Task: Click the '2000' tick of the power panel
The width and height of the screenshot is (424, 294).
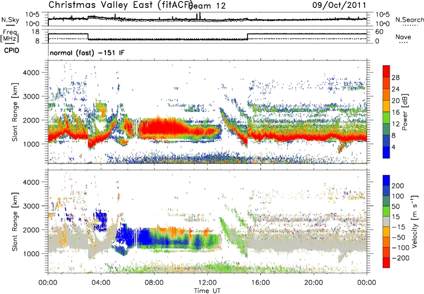Action: [31, 120]
